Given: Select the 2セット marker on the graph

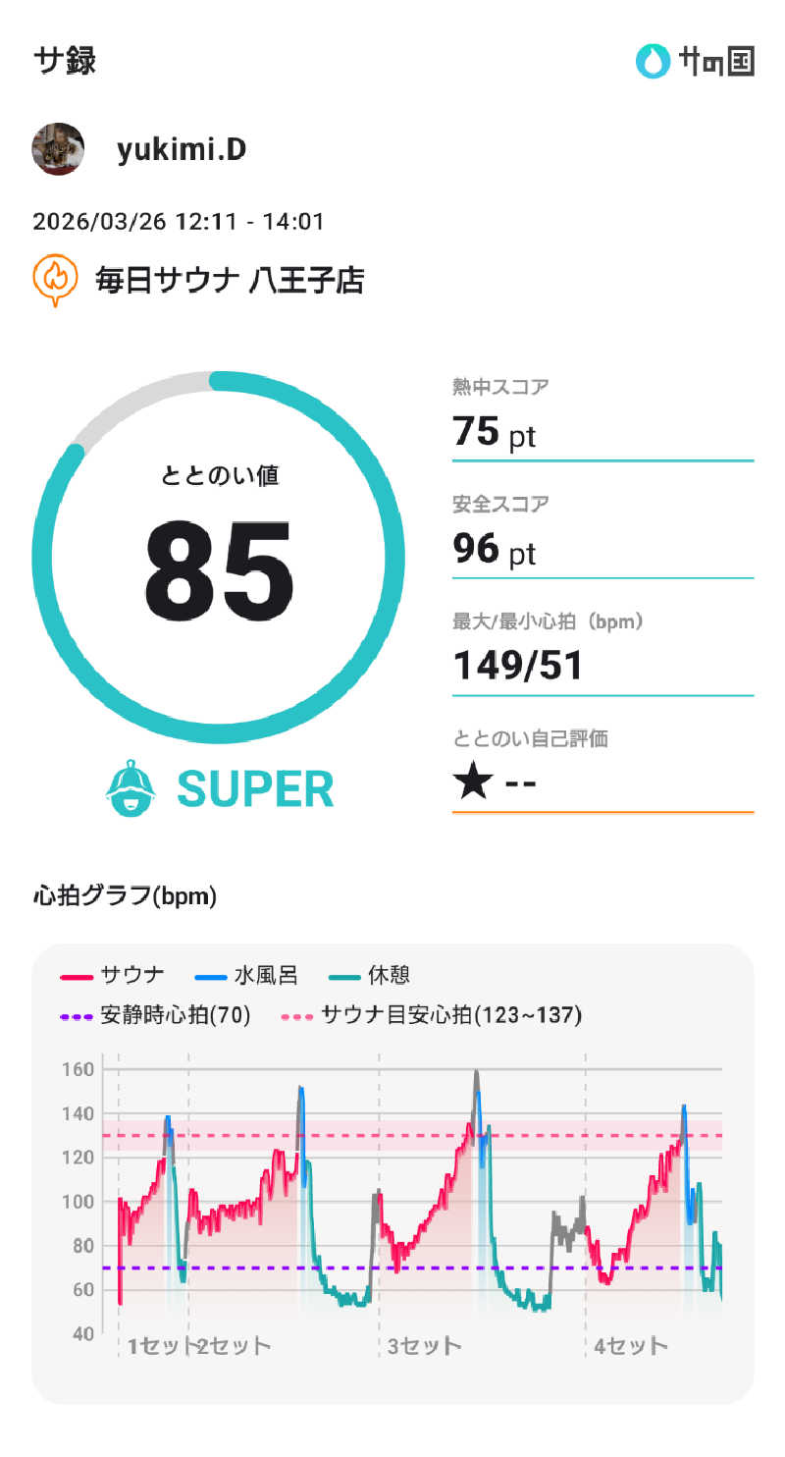Looking at the screenshot, I should [234, 1345].
